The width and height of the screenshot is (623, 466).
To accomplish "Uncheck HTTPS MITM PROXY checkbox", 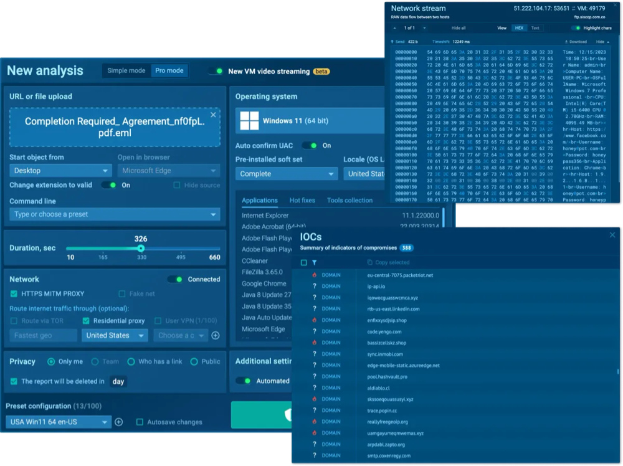I will (14, 293).
